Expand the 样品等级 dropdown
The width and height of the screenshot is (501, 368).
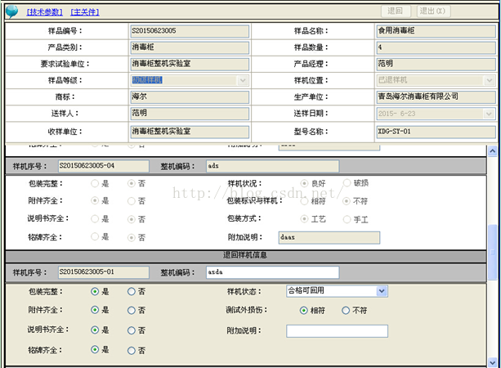coord(243,80)
